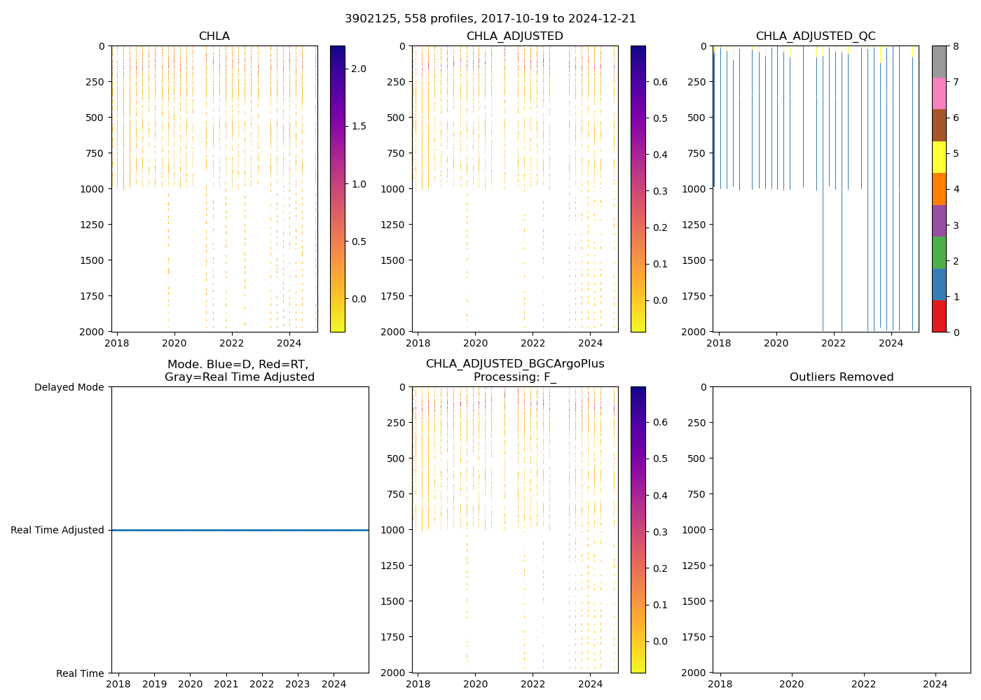Click the 2.0 tick on CHLA colorbar

(358, 69)
